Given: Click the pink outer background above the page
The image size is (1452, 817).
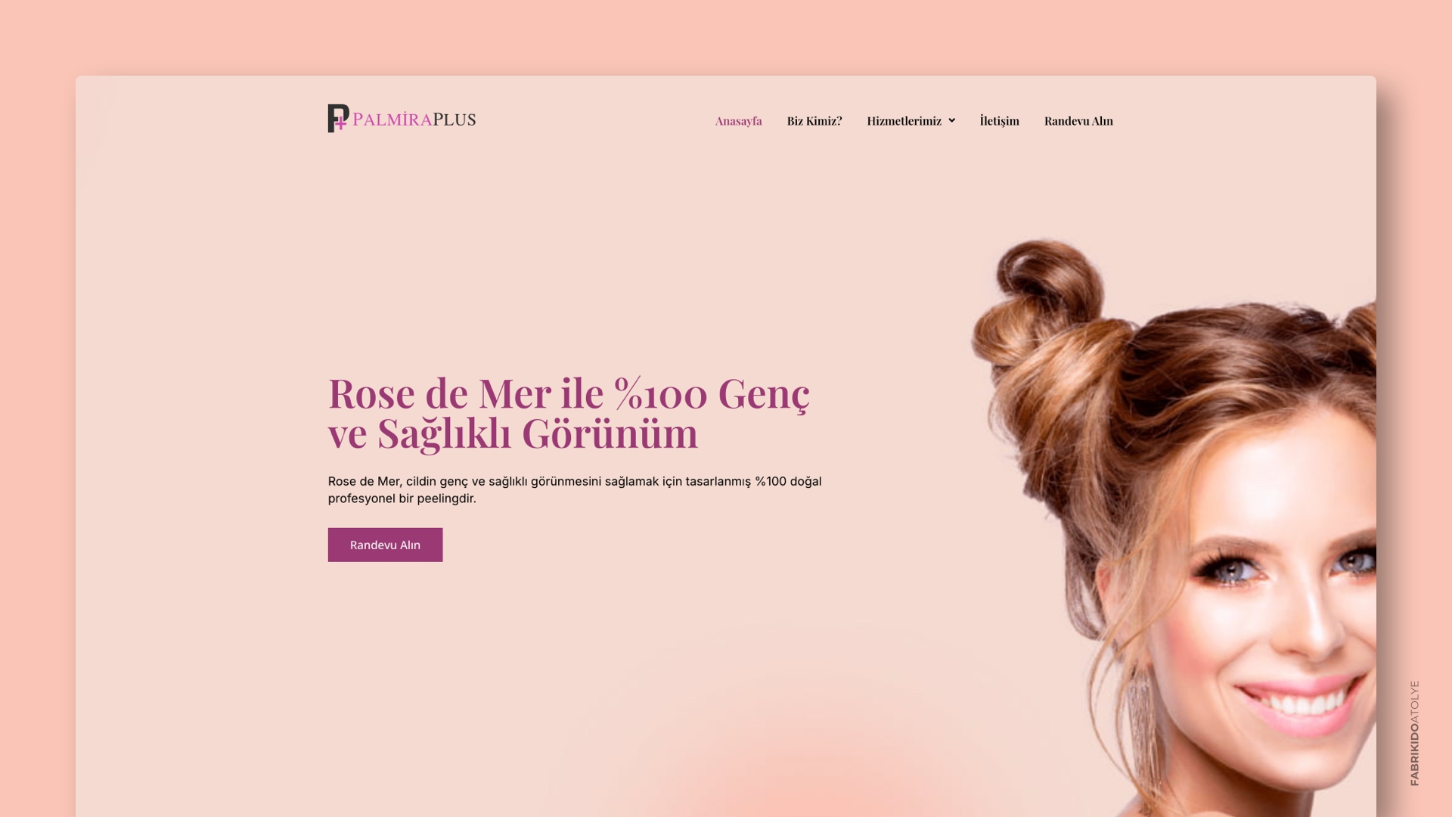Looking at the screenshot, I should [726, 36].
